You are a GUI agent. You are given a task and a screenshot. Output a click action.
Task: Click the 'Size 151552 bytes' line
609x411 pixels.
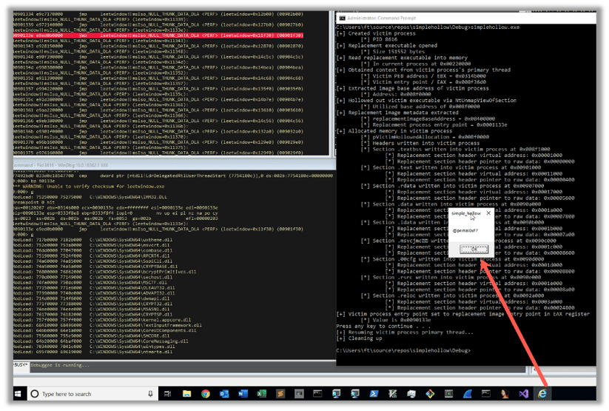tap(393, 51)
